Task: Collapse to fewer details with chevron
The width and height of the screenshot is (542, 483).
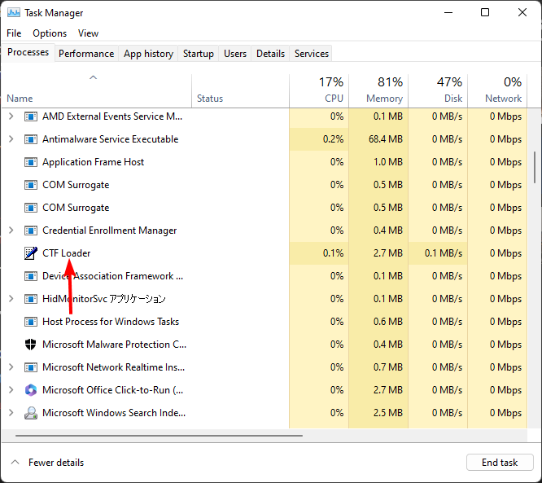Action: pos(15,463)
